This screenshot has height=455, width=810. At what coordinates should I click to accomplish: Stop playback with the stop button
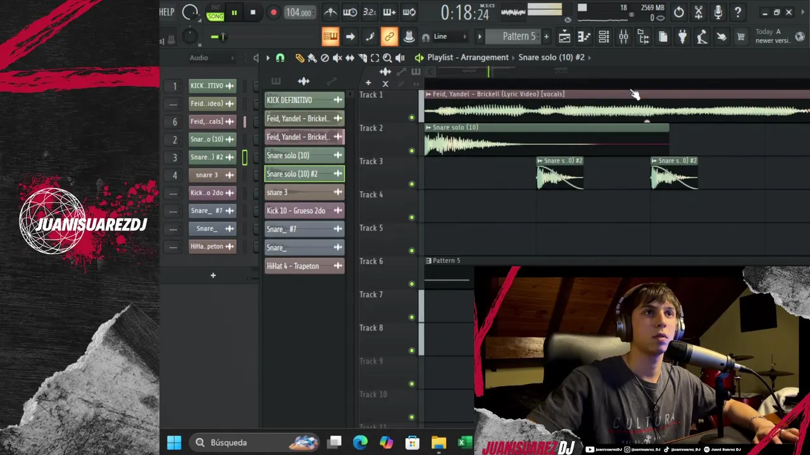[252, 12]
